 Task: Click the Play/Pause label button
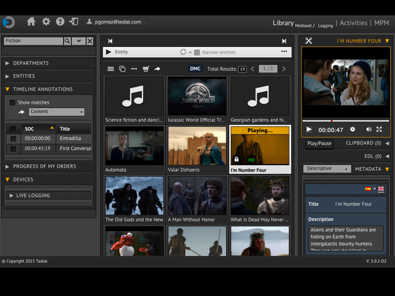coord(319,144)
